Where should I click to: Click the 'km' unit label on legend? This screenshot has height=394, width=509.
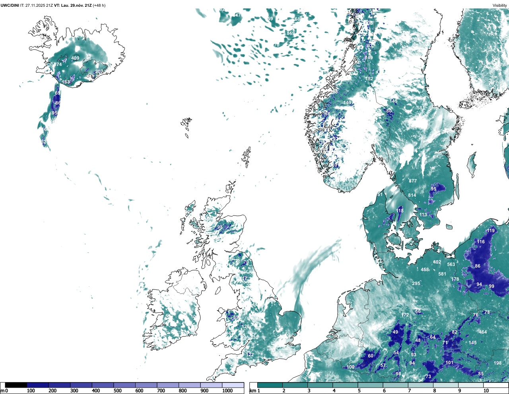253,391
